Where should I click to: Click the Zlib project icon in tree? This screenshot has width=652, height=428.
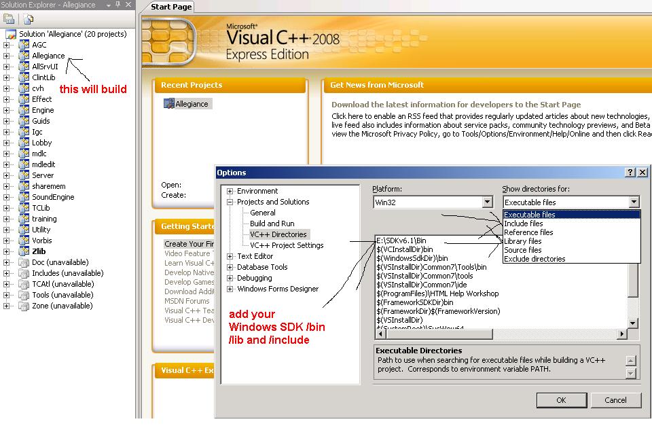[24, 251]
